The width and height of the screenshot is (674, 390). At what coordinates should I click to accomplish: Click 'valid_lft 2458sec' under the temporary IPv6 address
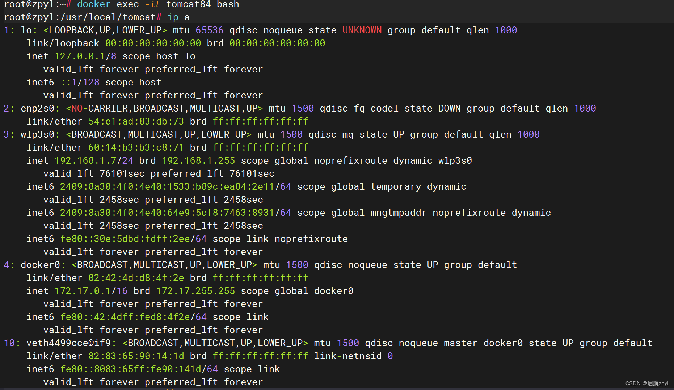91,200
